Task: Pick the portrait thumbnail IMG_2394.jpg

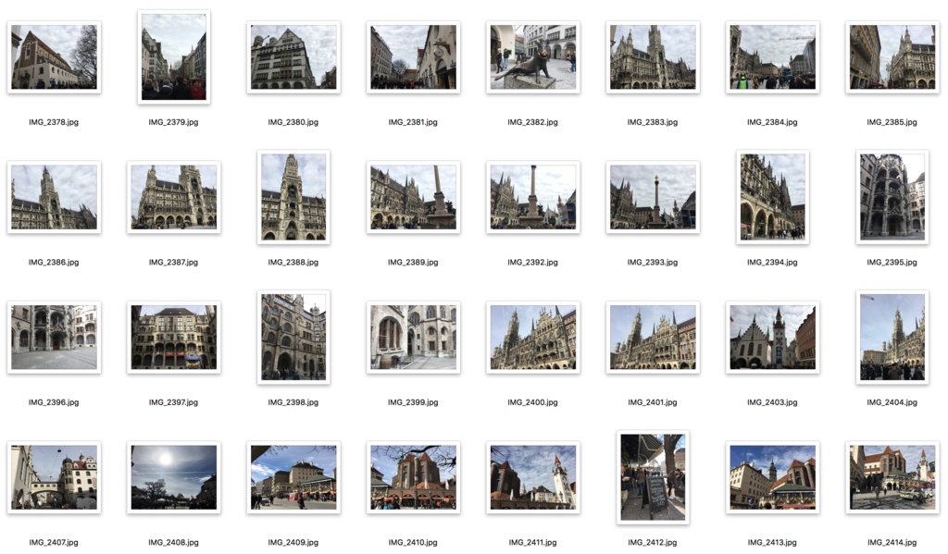Action: (x=772, y=198)
